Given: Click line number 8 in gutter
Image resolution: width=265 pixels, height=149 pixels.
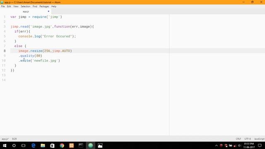Looking at the screenshot, I should tap(5, 51).
